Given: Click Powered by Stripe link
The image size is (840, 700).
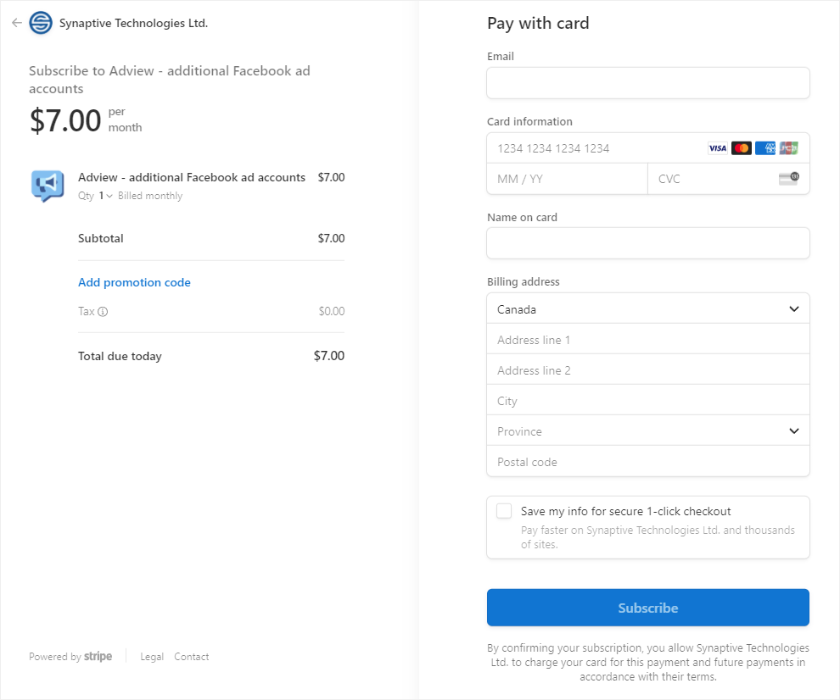Looking at the screenshot, I should (x=70, y=657).
